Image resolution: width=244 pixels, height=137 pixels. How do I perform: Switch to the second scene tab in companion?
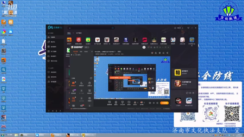tap(81, 51)
